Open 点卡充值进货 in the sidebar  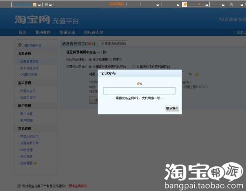coord(29,68)
